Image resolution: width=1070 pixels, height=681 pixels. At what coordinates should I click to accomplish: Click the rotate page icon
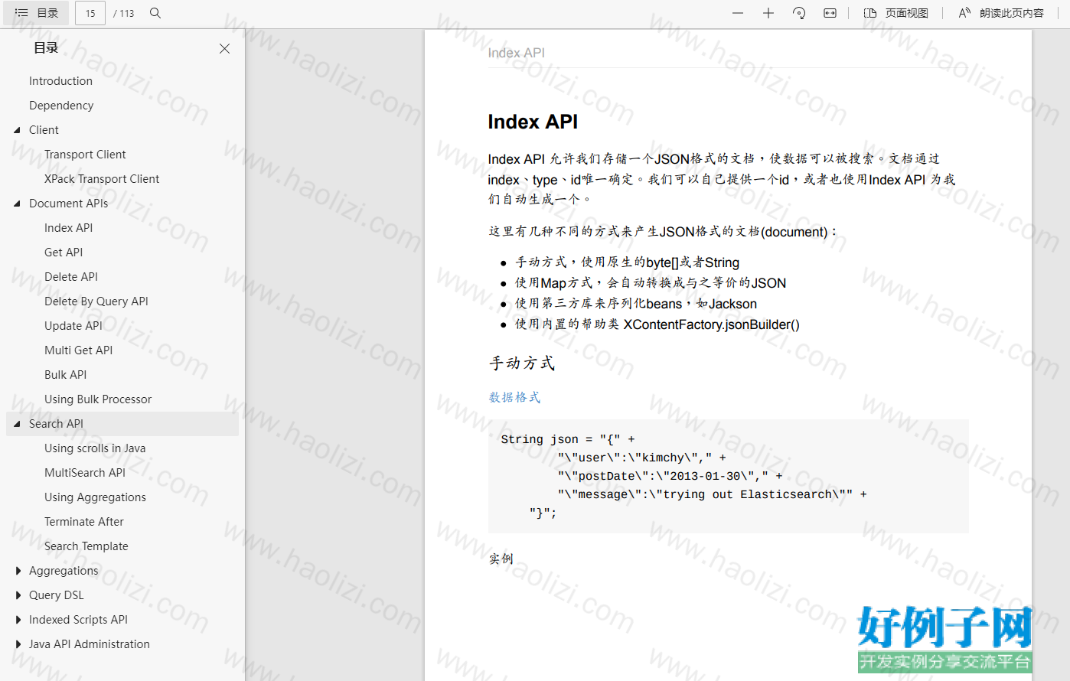[x=799, y=13]
